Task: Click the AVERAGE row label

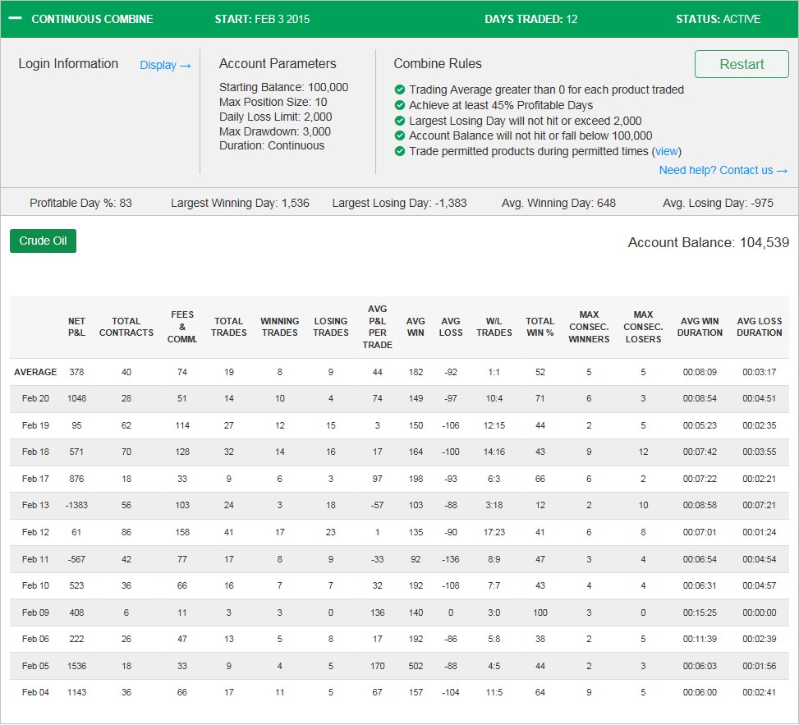Action: tap(35, 372)
